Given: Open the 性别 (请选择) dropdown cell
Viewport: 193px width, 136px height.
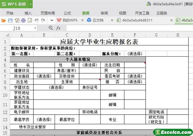Looking at the screenshot, I should pyautogui.click(x=90, y=65).
